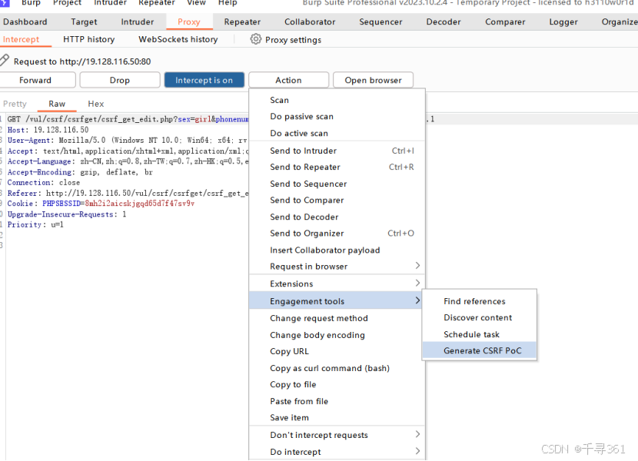Choose Do active scan
This screenshot has width=638, height=461.
(337, 133)
